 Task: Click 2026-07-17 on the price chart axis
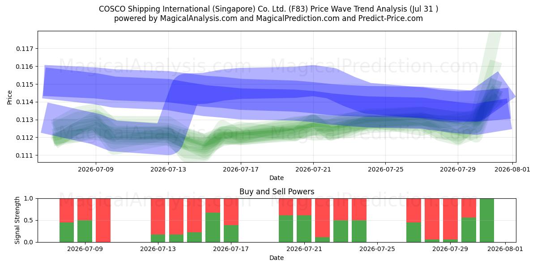[x=241, y=170]
